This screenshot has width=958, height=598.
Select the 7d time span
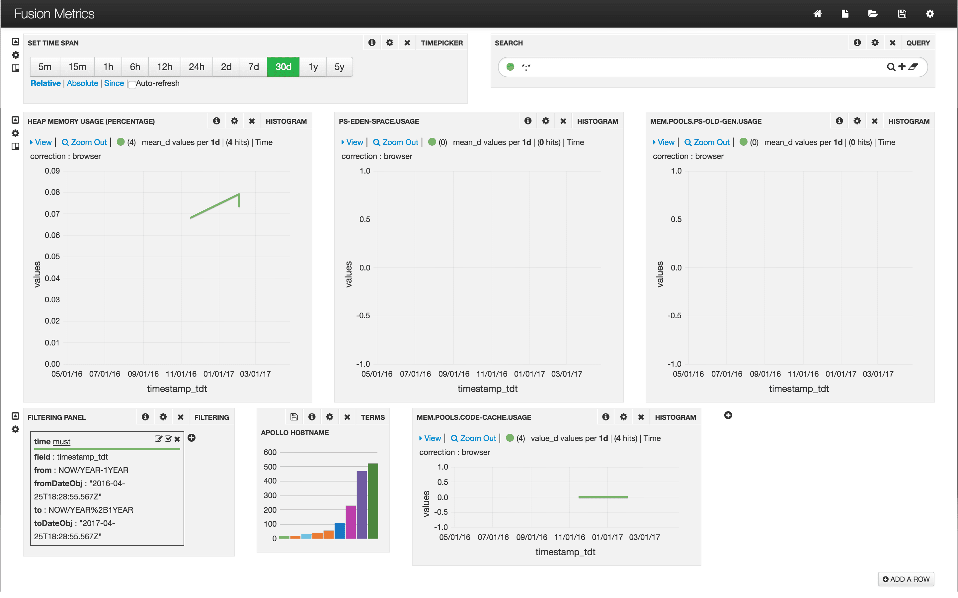click(x=254, y=67)
